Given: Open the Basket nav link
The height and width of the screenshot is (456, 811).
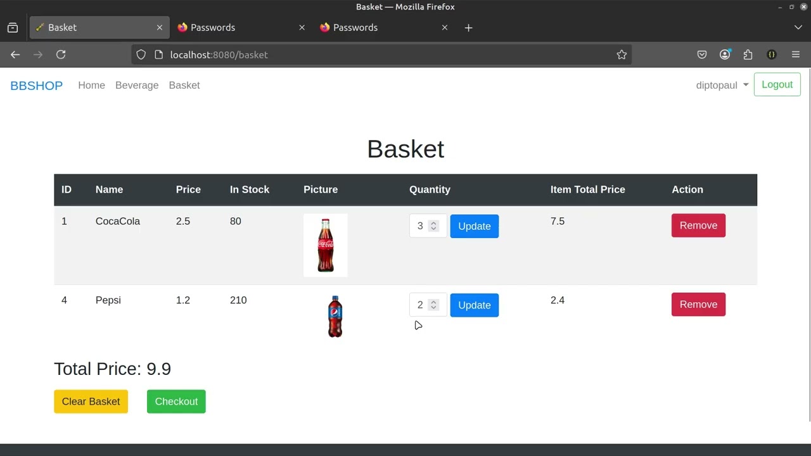Looking at the screenshot, I should click(x=184, y=85).
